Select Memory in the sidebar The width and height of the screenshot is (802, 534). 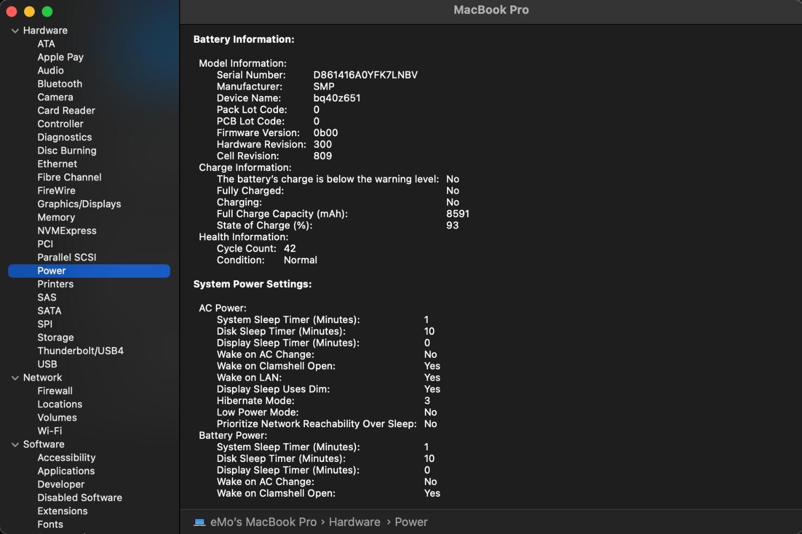[x=56, y=217]
